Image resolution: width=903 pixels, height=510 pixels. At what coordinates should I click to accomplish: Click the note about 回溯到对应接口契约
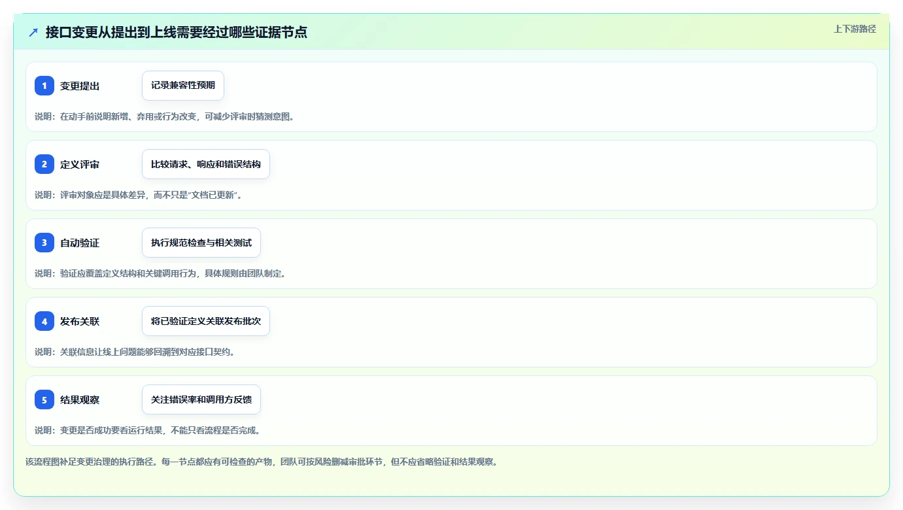[135, 352]
